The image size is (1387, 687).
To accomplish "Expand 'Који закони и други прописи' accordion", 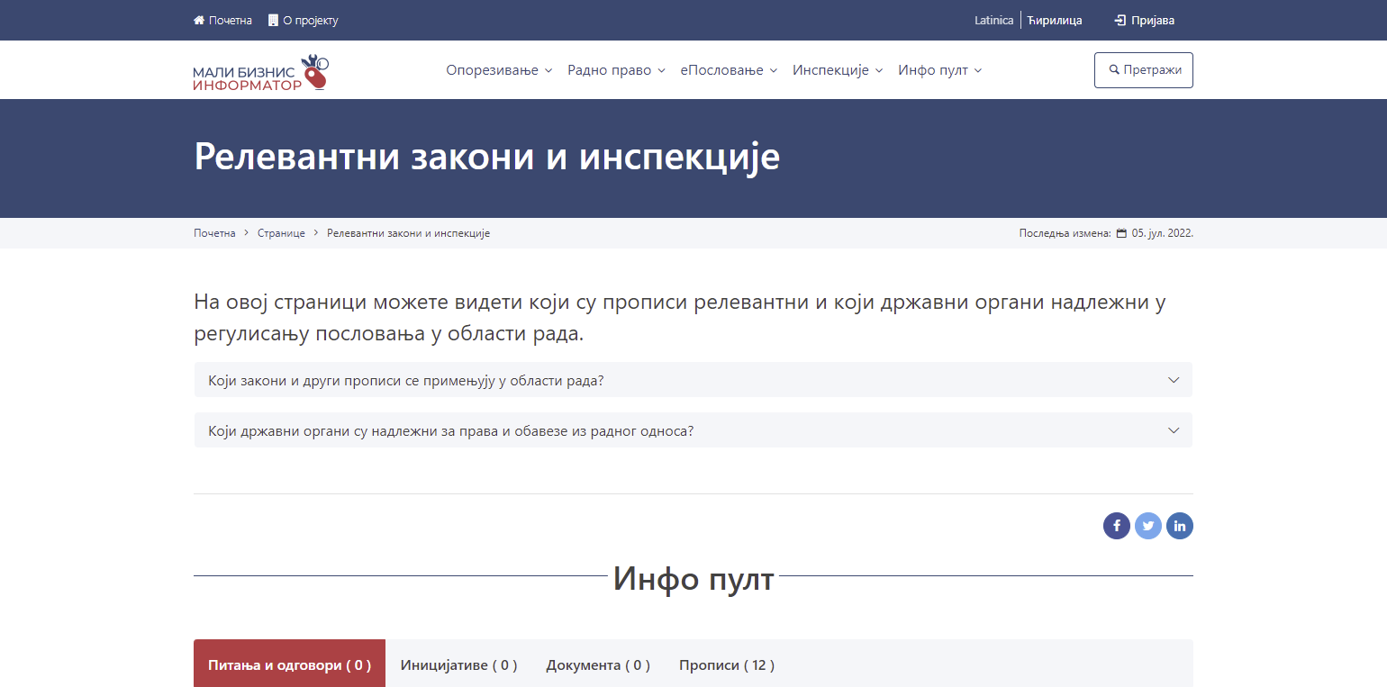I will [693, 380].
